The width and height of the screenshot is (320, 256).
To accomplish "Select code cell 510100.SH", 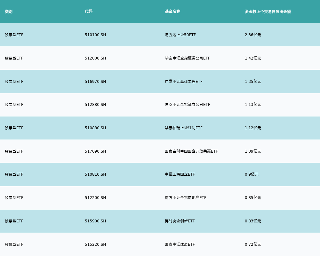I will point(95,35).
